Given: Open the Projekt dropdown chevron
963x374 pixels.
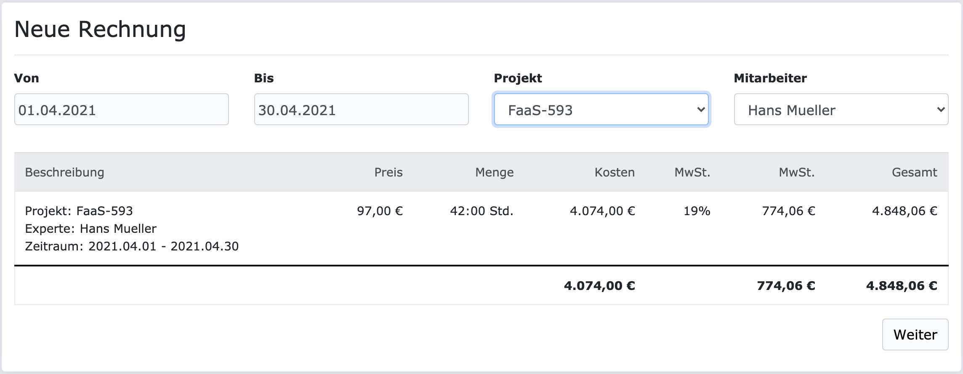Looking at the screenshot, I should [x=699, y=110].
